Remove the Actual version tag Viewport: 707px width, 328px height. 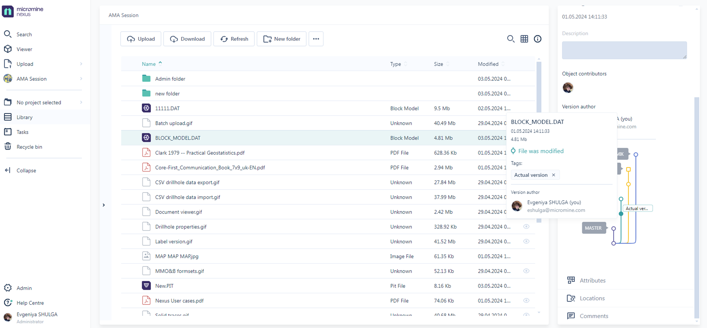554,175
